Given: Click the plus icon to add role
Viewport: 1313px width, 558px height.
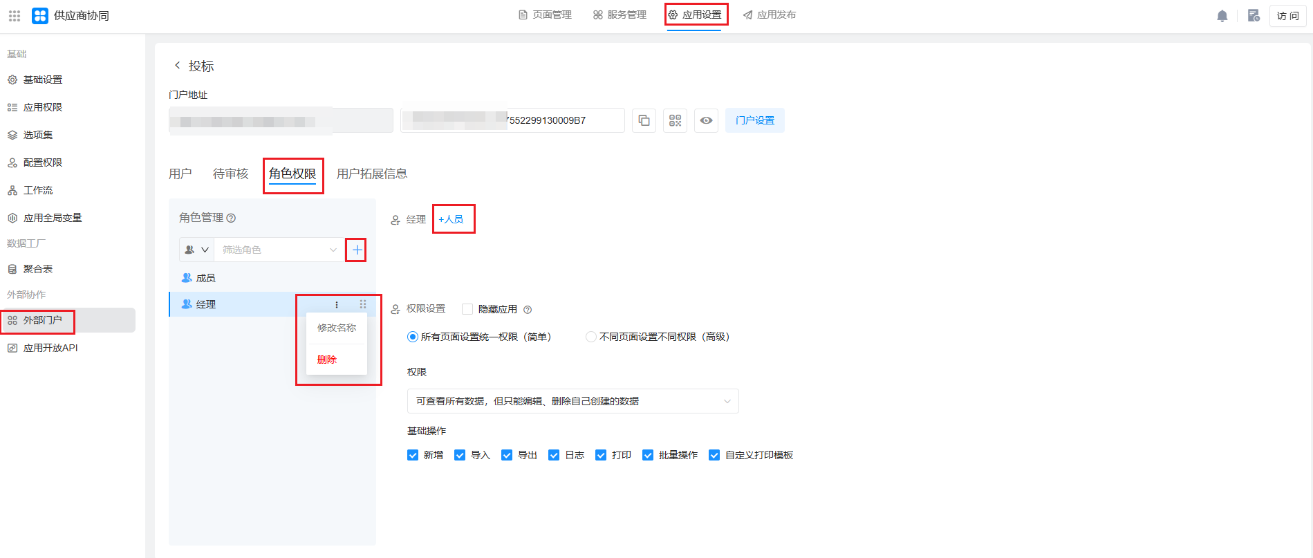Looking at the screenshot, I should (357, 250).
